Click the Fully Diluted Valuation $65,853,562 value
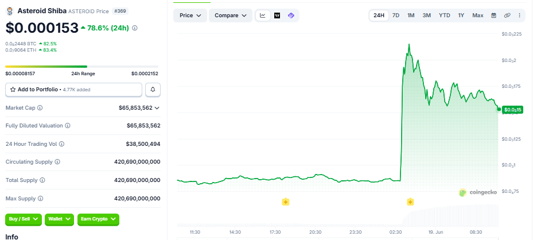The width and height of the screenshot is (533, 240). [143, 126]
